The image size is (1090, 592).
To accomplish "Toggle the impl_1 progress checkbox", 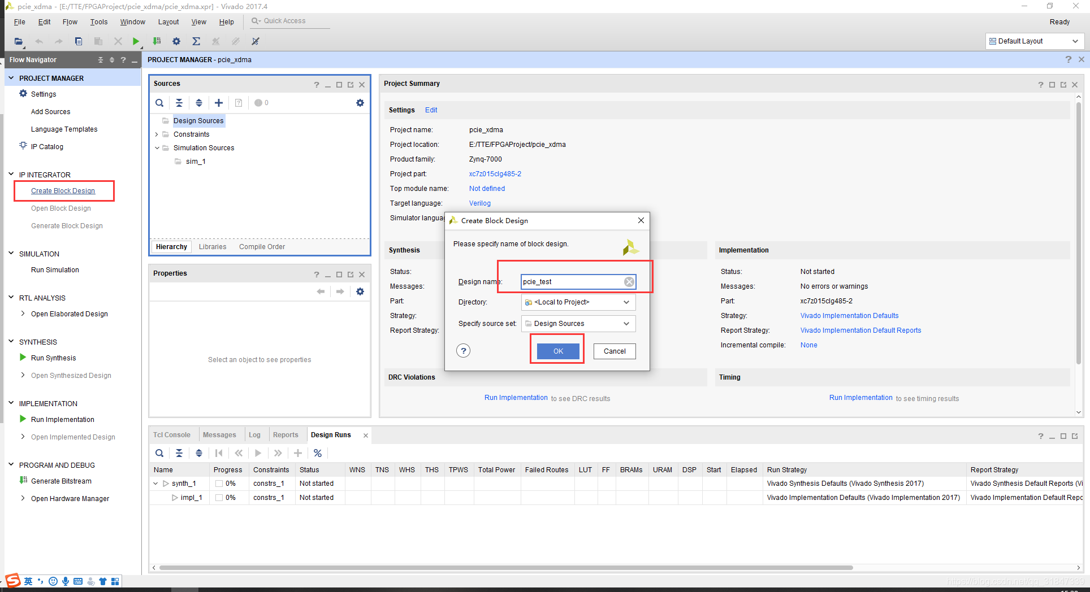I will click(219, 498).
